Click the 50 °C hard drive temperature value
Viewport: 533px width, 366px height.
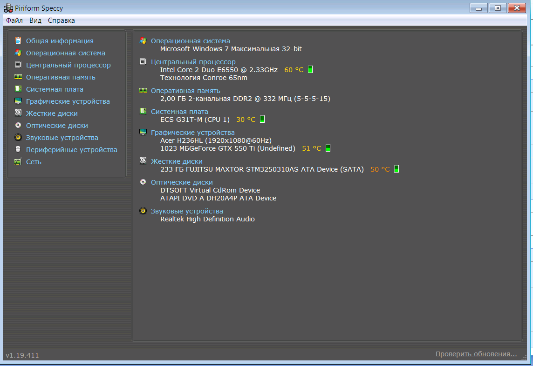pyautogui.click(x=380, y=169)
